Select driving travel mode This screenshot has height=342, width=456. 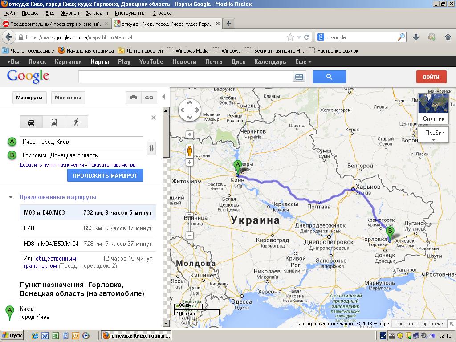pyautogui.click(x=31, y=122)
